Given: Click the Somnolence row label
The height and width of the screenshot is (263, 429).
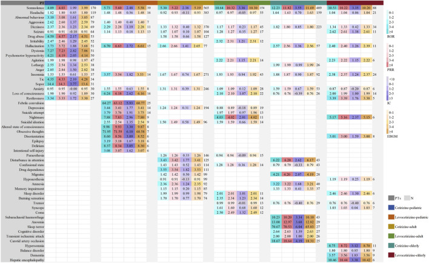Looking at the screenshot, I should click(35, 8).
